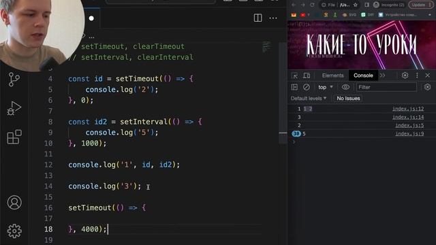Open the YouTube bookmark icon

302,15
